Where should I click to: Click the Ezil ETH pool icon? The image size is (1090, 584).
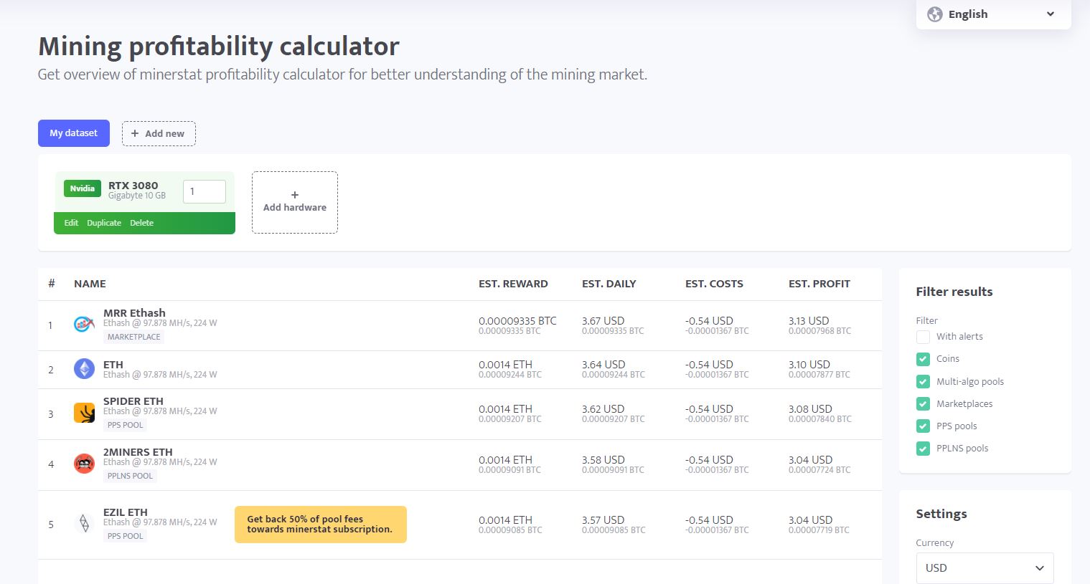pos(84,524)
